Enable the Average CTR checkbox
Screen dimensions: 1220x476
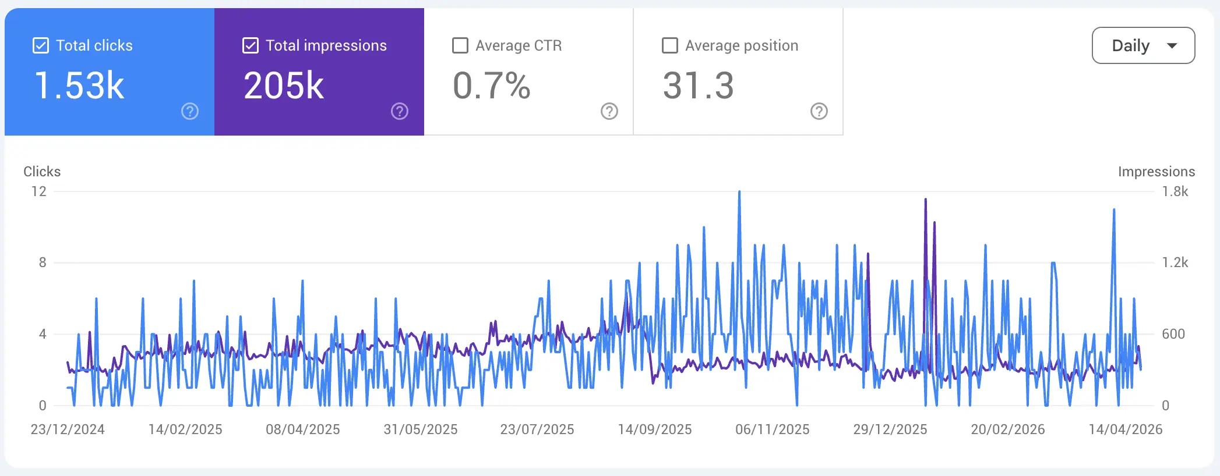tap(460, 45)
